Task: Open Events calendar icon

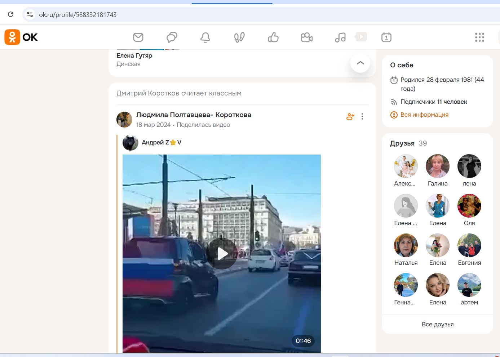Action: click(x=386, y=37)
